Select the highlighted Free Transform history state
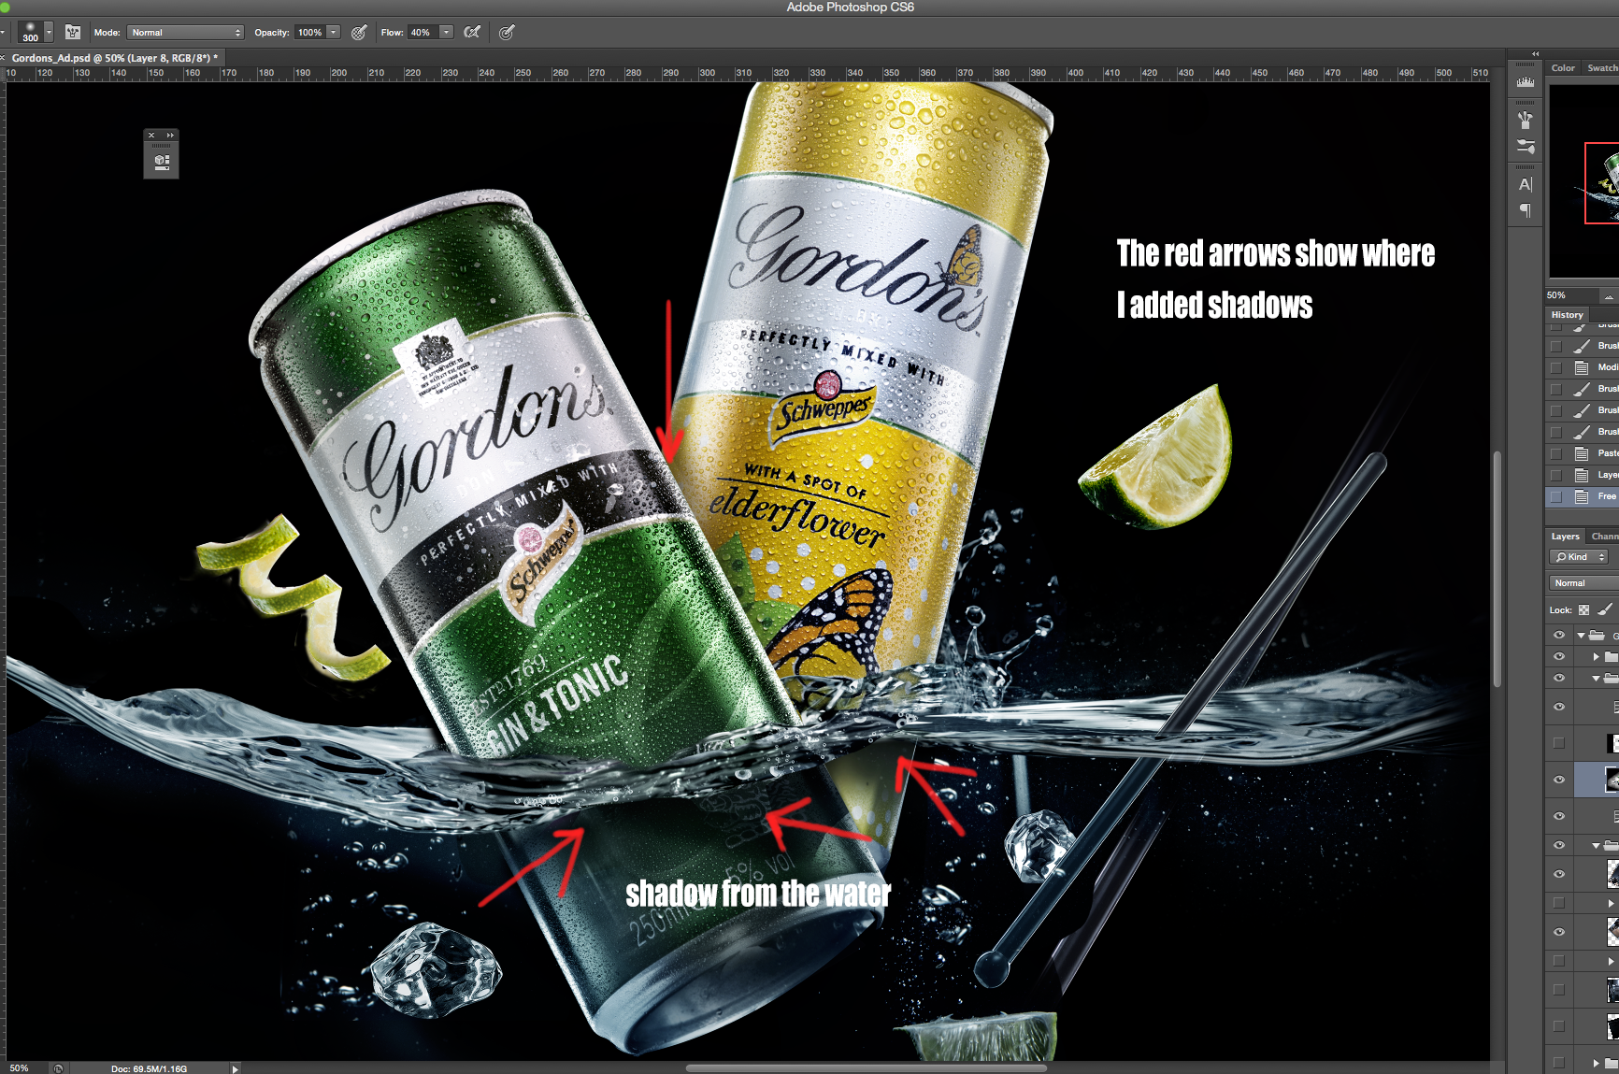Viewport: 1619px width, 1074px height. (1595, 496)
